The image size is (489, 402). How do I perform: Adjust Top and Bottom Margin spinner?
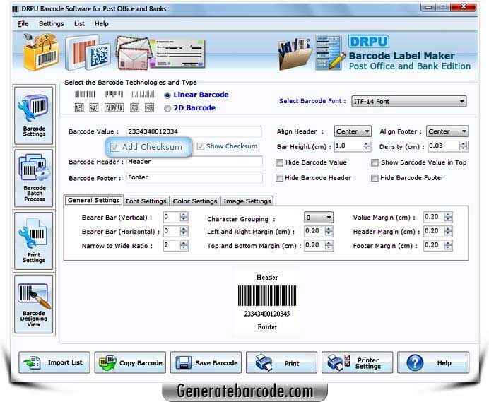click(x=329, y=245)
